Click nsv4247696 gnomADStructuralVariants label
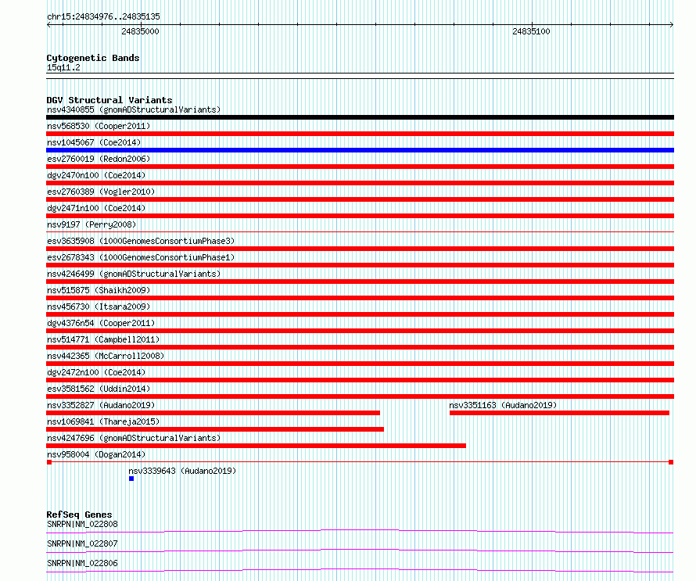Image resolution: width=696 pixels, height=581 pixels. 134,438
